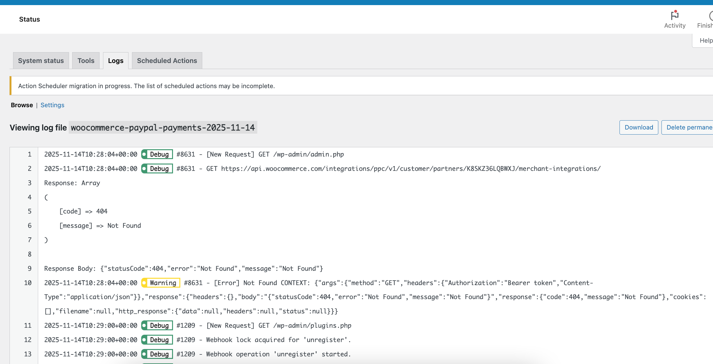Download the current log file
Screen dimensions: 713x364
(x=639, y=127)
